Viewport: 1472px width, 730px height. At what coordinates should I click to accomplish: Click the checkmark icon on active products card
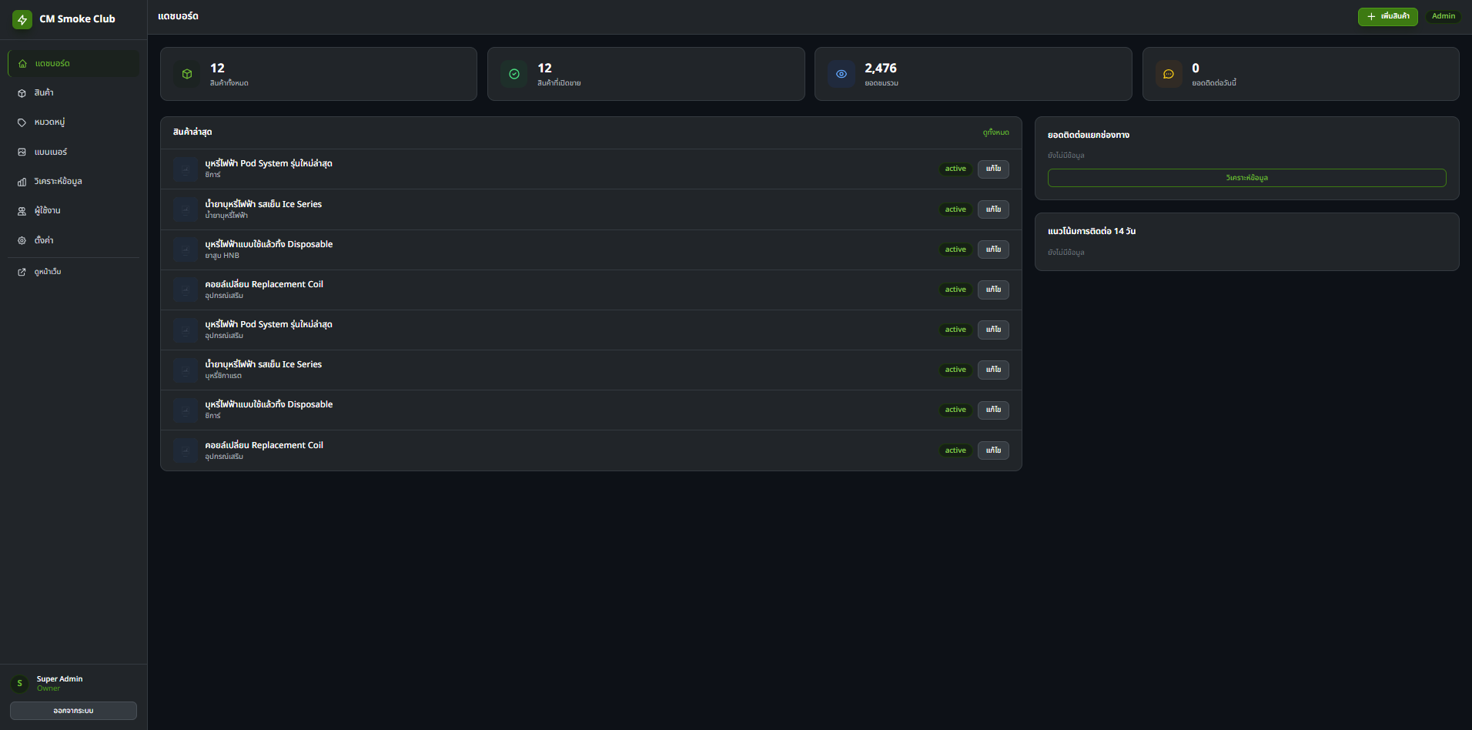click(514, 74)
